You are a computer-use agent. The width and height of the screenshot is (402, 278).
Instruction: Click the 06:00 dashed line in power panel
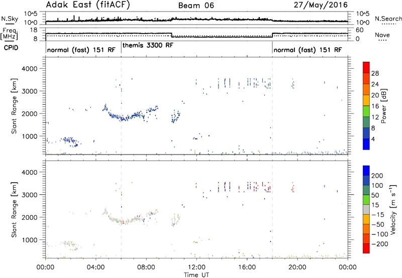121,105
